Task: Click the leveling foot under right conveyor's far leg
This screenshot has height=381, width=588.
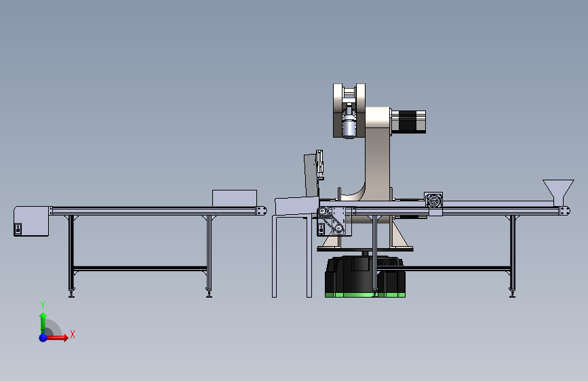Action: (512, 293)
